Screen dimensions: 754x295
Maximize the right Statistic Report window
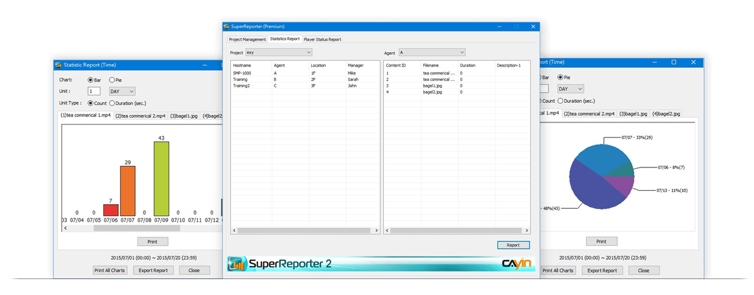click(x=674, y=61)
